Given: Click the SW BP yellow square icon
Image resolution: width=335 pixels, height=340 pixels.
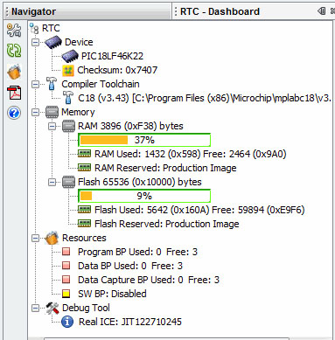Looking at the screenshot, I should click(66, 294).
